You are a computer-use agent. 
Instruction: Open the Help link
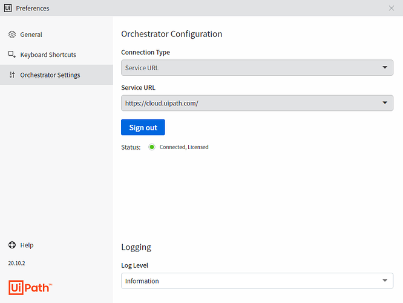(27, 245)
